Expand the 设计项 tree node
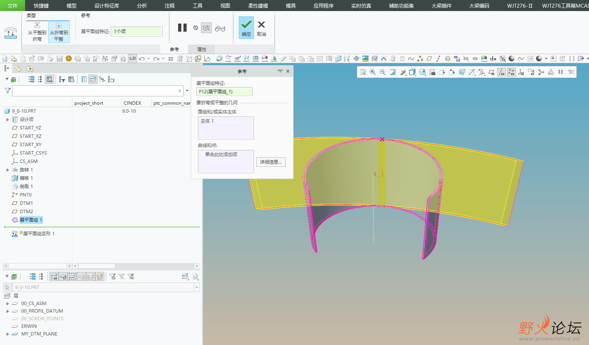 click(8, 120)
